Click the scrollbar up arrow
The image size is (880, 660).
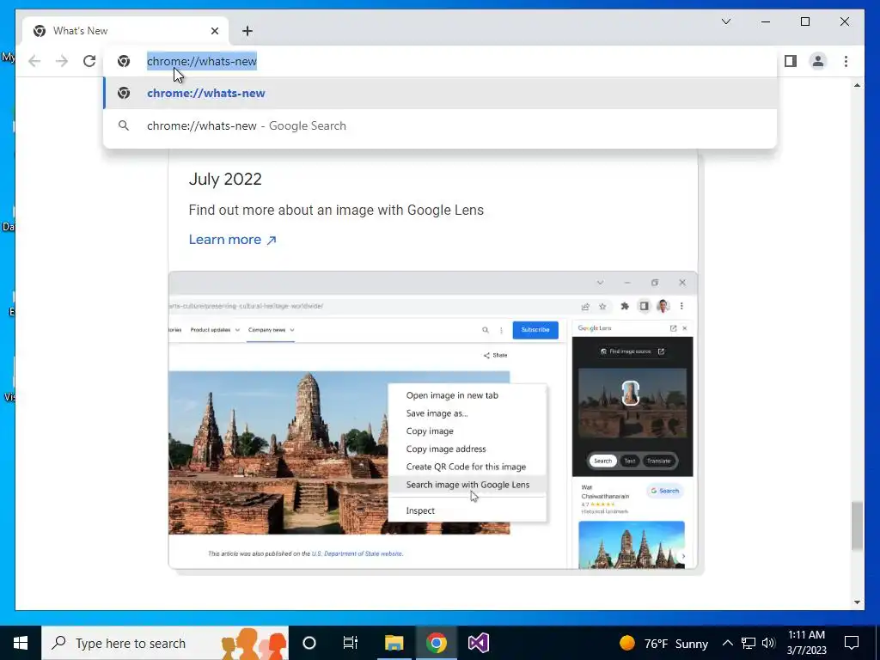click(857, 85)
